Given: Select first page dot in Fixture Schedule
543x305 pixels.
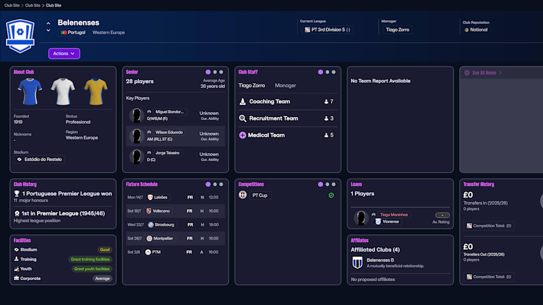Looking at the screenshot, I should click(208, 184).
